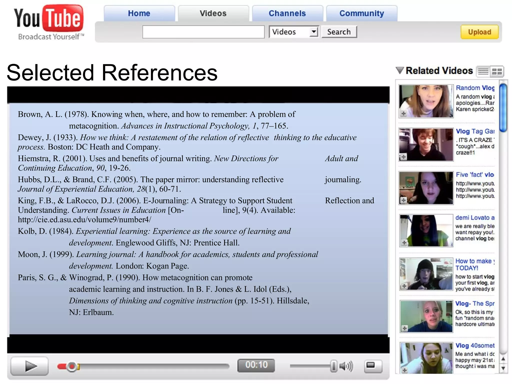Click the yellow Upload button
This screenshot has height=384, width=512.
click(x=479, y=32)
